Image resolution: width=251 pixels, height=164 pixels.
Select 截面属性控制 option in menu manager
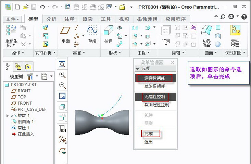pos(156,105)
